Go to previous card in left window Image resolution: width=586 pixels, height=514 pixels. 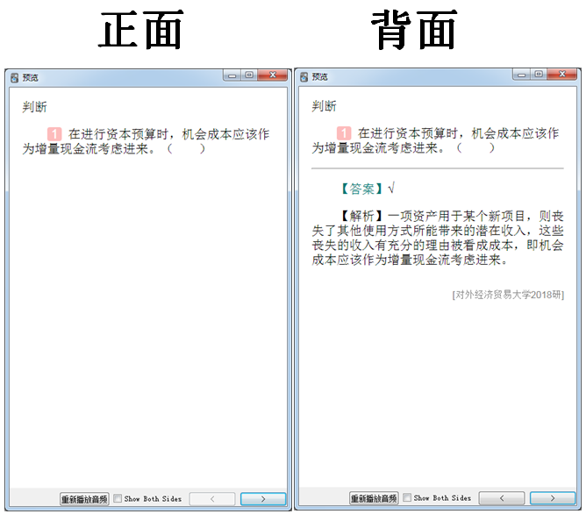(x=212, y=499)
